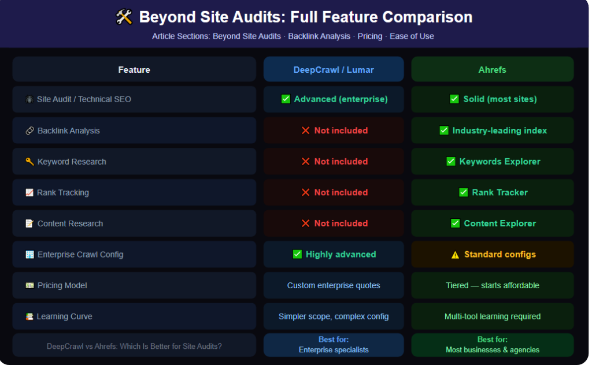Click the red X in Backlink Analysis row
The width and height of the screenshot is (592, 365).
(x=305, y=131)
